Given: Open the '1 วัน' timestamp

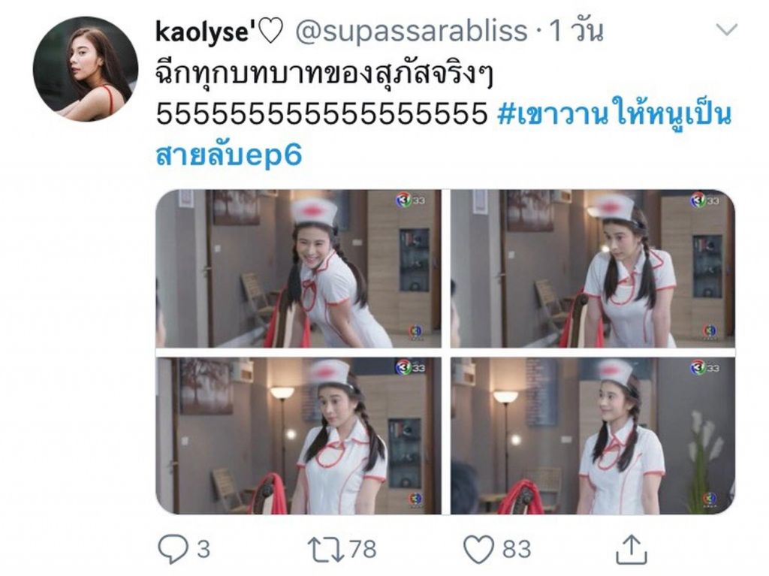Looking at the screenshot, I should click(577, 31).
